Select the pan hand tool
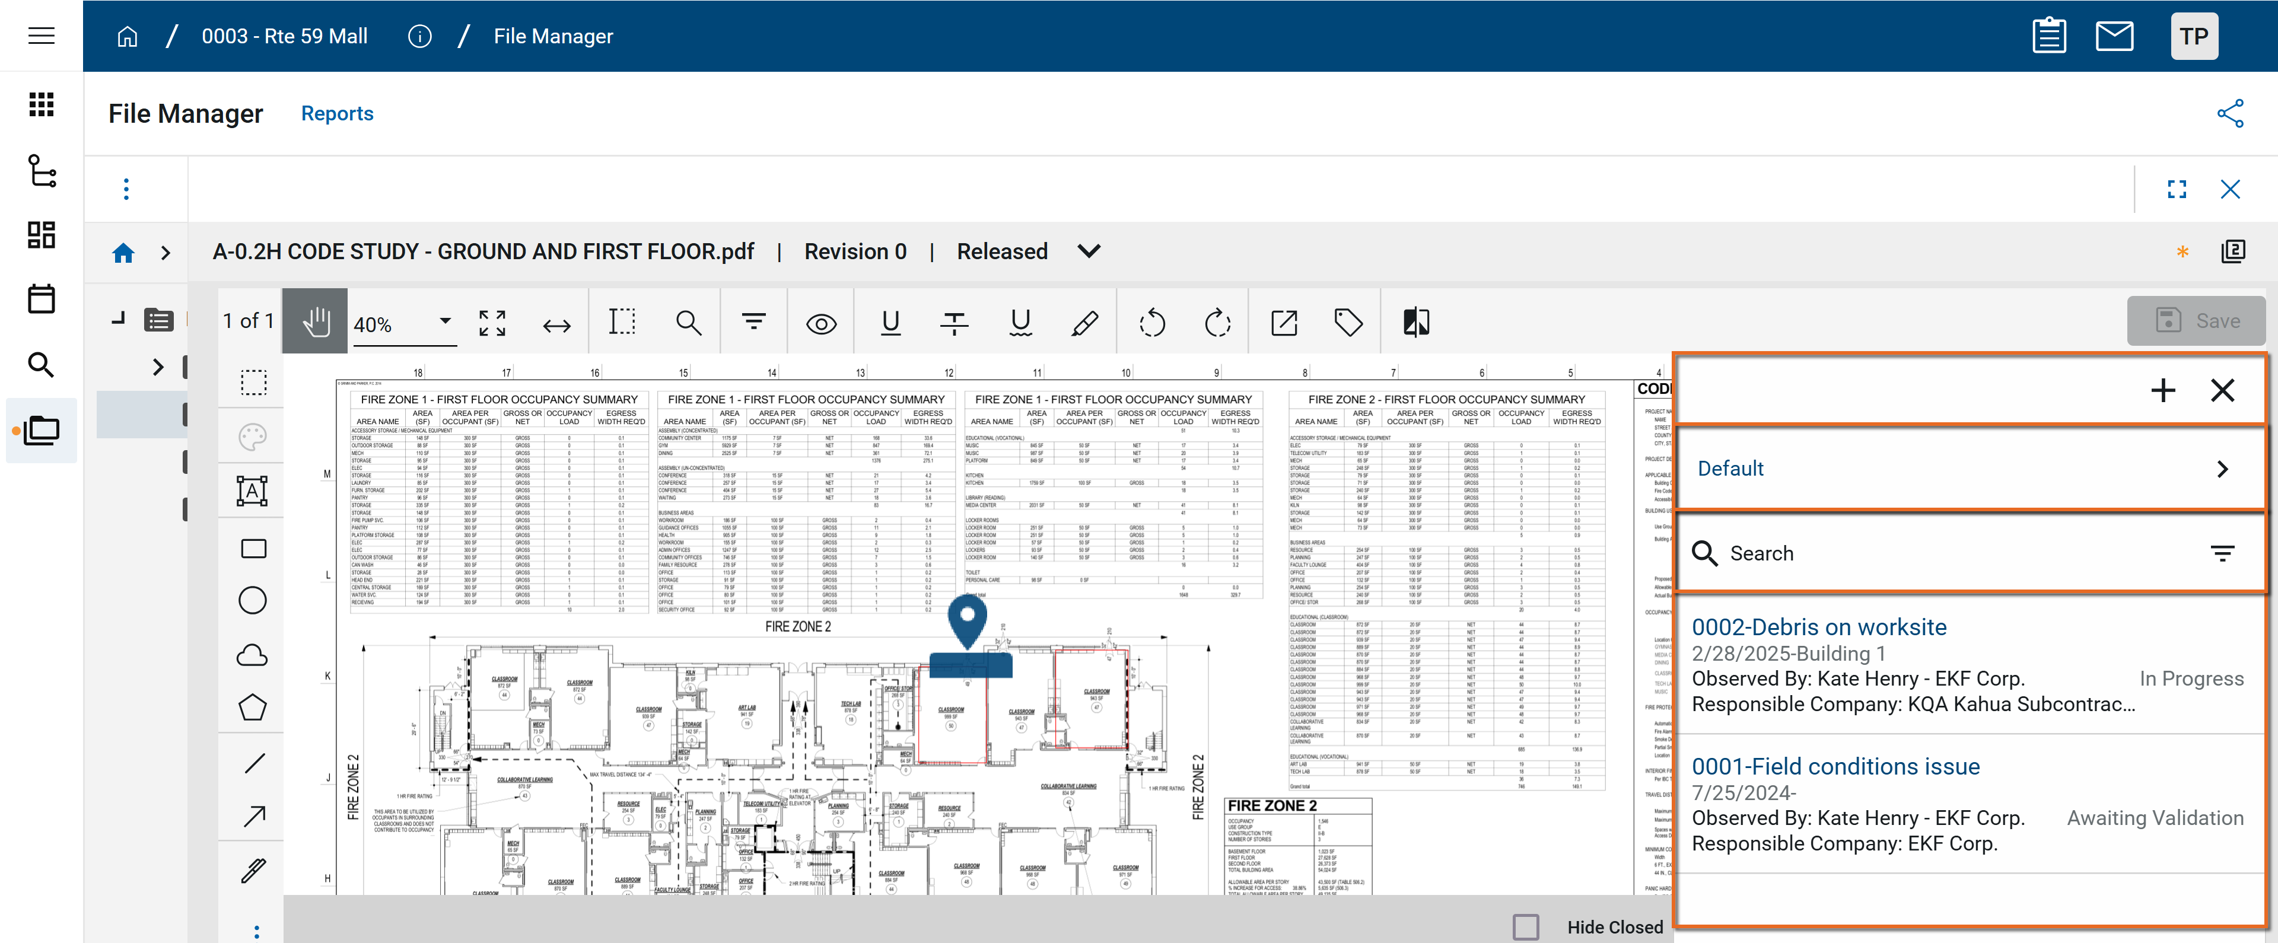2278x943 pixels. point(315,321)
